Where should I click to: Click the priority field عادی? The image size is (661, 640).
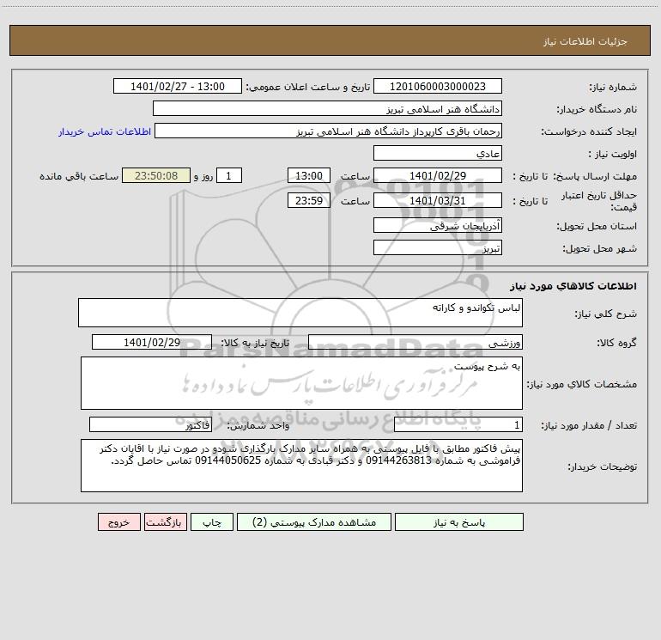[x=438, y=153]
